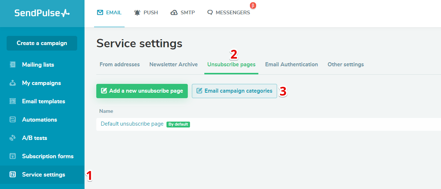This screenshot has width=441, height=189.
Task: Click the Subscription forms sidebar icon
Action: pyautogui.click(x=12, y=156)
